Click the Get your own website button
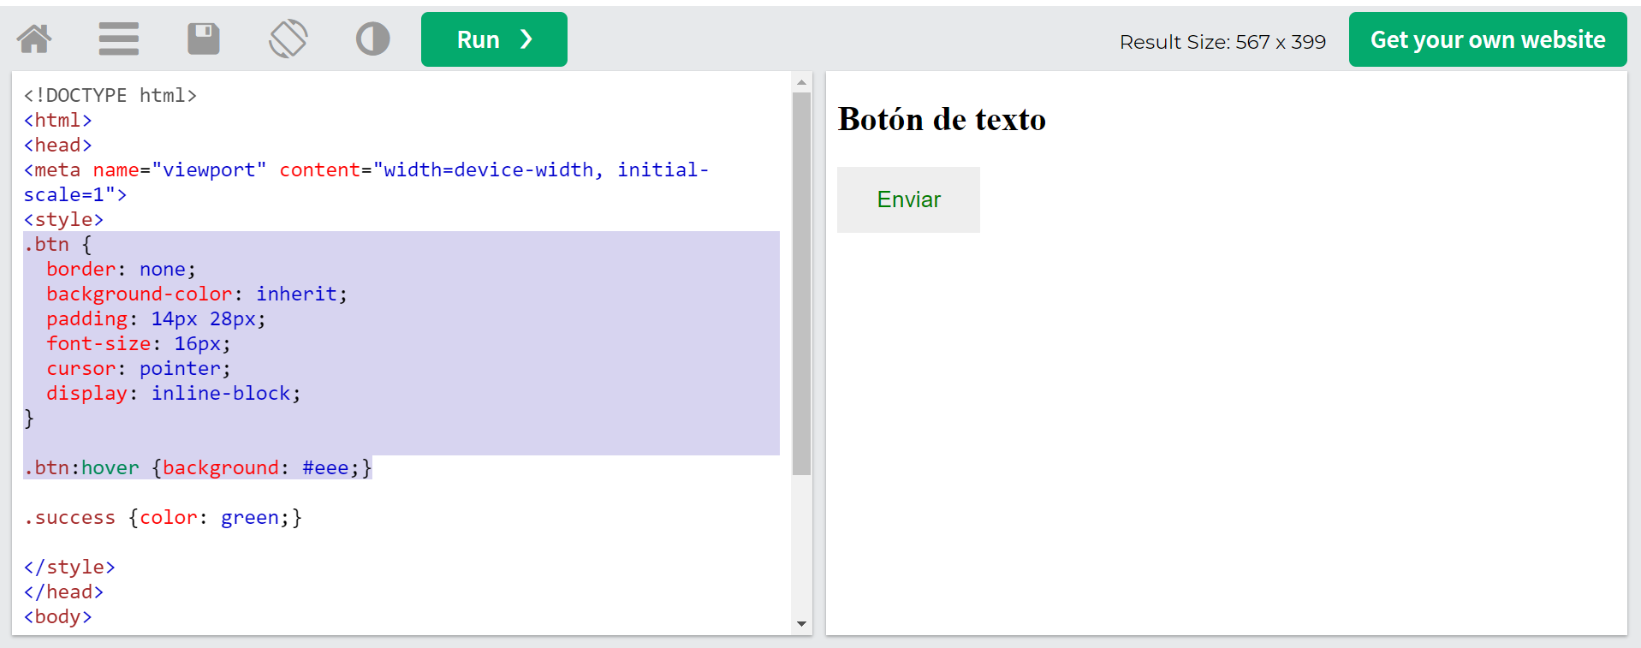1641x648 pixels. point(1487,39)
